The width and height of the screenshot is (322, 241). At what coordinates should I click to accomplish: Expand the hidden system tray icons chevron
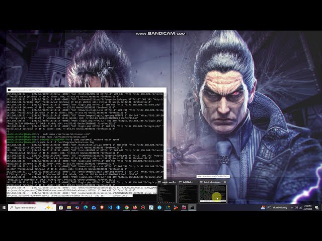pyautogui.click(x=292, y=207)
